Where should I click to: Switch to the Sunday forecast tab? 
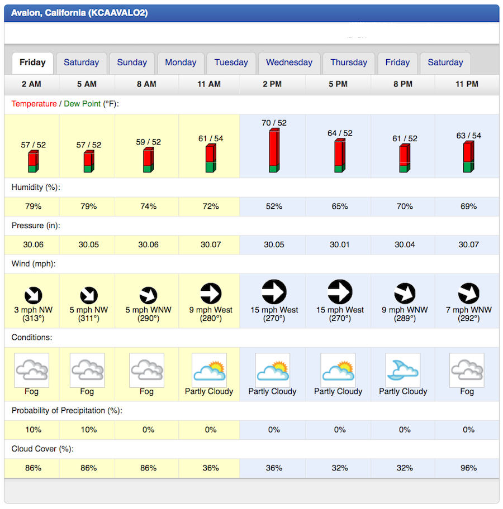tap(132, 63)
